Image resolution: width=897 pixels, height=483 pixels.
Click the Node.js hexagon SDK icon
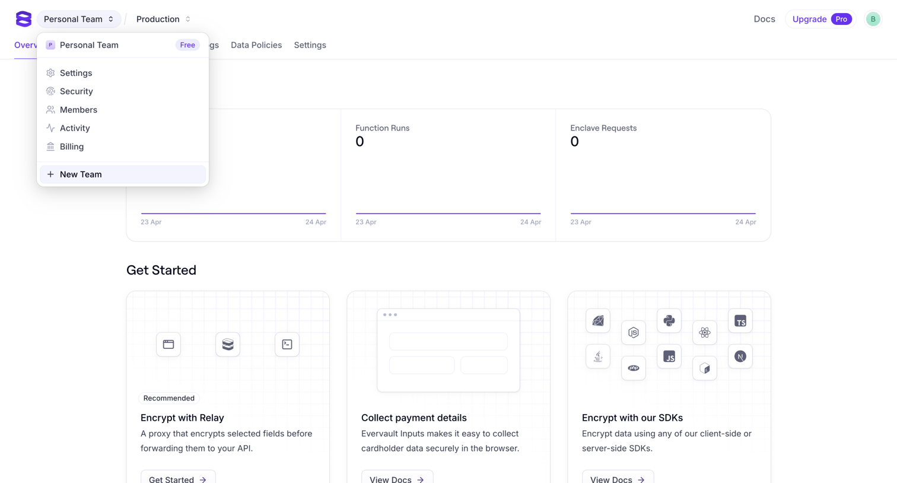[x=634, y=333]
